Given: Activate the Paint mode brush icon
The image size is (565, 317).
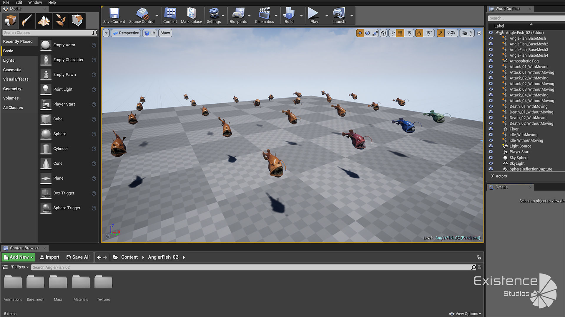Looking at the screenshot, I should pyautogui.click(x=27, y=21).
